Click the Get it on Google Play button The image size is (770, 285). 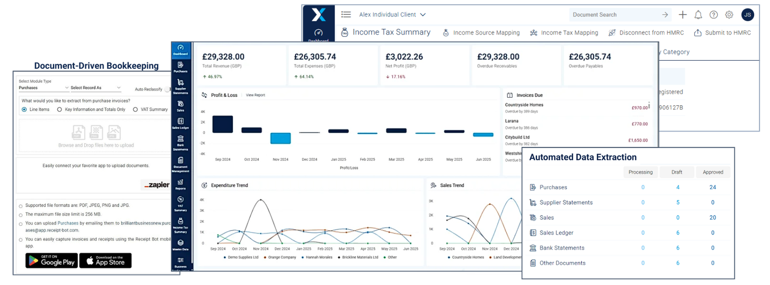pos(52,260)
